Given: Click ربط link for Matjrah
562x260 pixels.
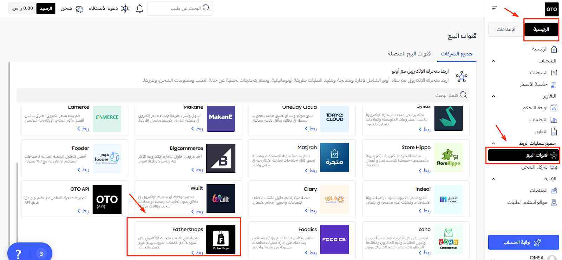Looking at the screenshot, I should pyautogui.click(x=311, y=171).
